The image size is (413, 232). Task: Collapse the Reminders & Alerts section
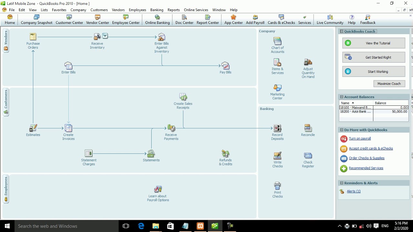point(342,183)
